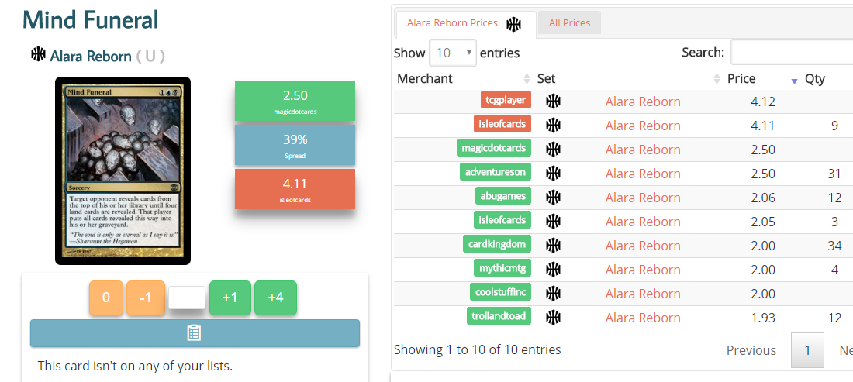Click the Alara Reborn set symbol beside the card title
Image resolution: width=853 pixels, height=382 pixels.
point(38,55)
